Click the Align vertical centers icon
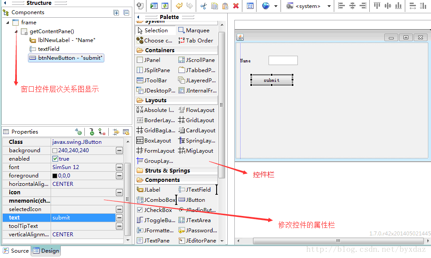 (x=388, y=6)
